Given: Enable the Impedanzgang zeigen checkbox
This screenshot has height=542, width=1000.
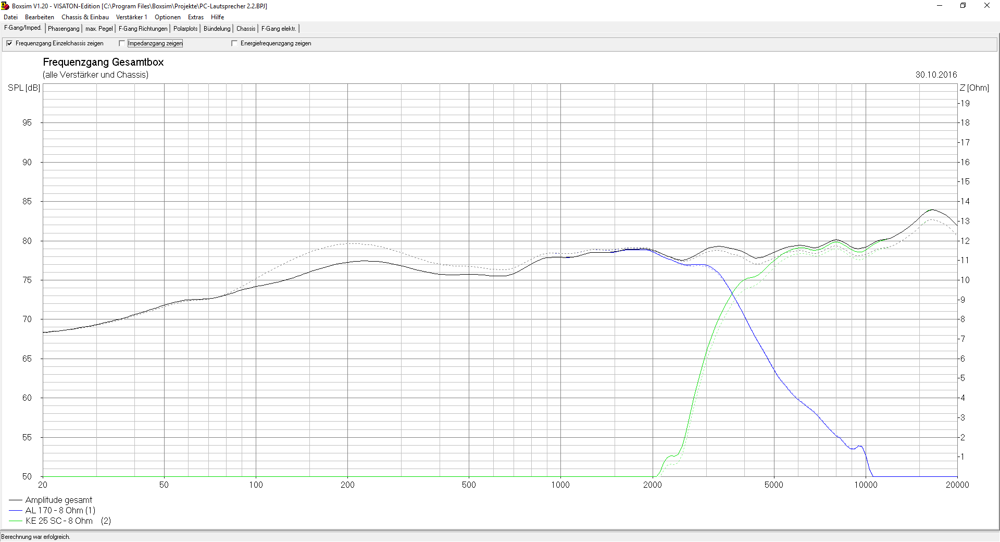Looking at the screenshot, I should point(122,43).
